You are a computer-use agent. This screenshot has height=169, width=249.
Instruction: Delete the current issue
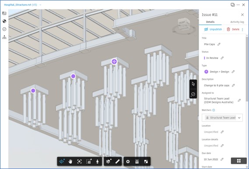tap(233, 29)
